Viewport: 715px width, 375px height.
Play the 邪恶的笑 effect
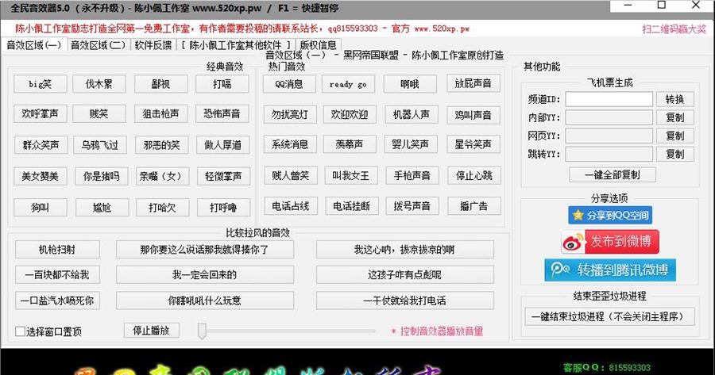tap(161, 145)
